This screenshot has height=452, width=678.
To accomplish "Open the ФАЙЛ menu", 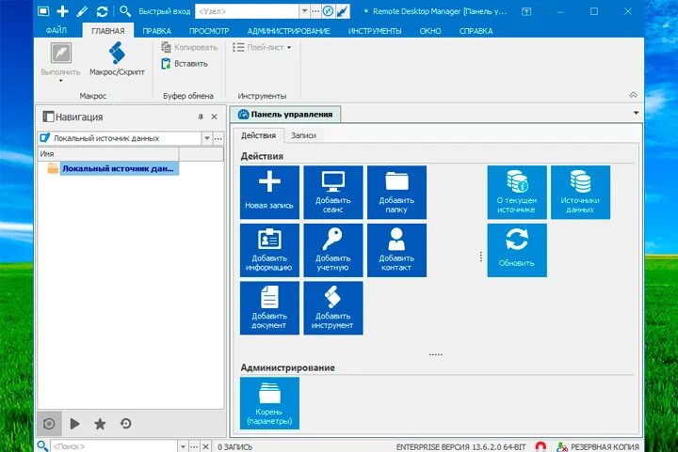I will (56, 30).
